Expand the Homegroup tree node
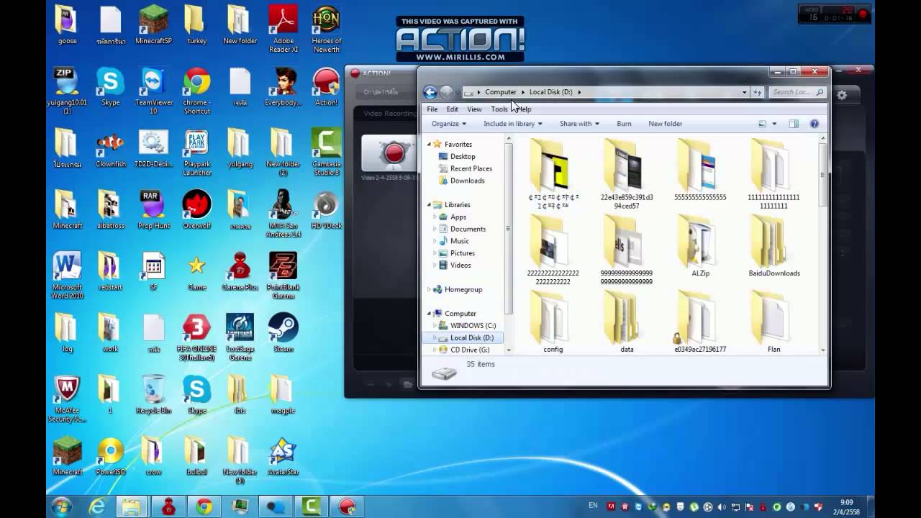 (430, 289)
